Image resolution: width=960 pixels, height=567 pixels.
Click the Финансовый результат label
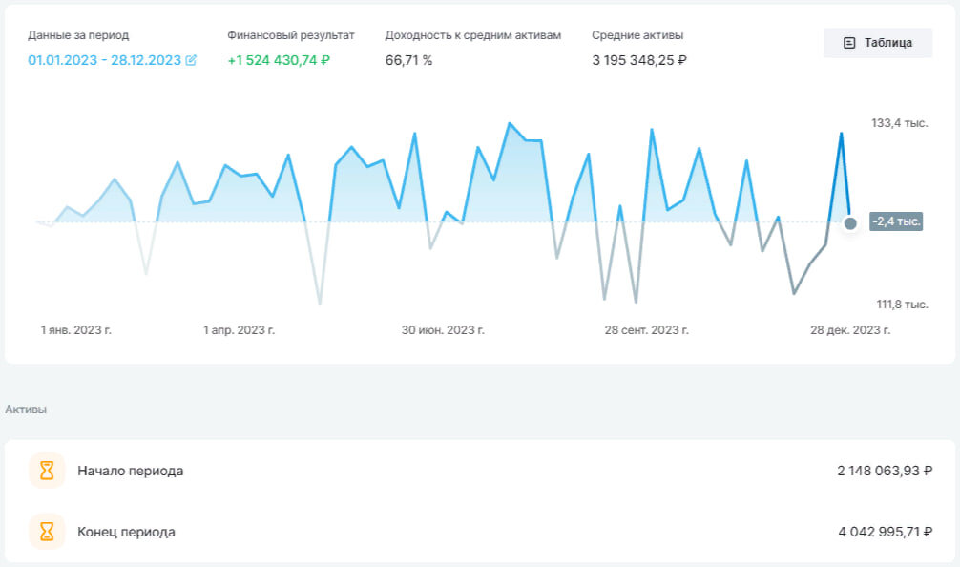(291, 35)
